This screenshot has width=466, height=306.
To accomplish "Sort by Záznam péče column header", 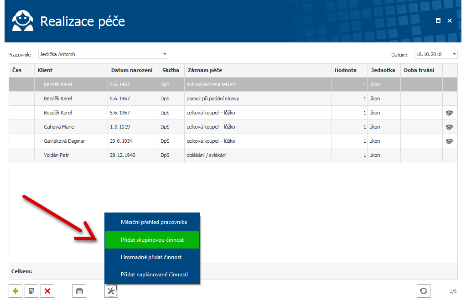I will click(258, 71).
